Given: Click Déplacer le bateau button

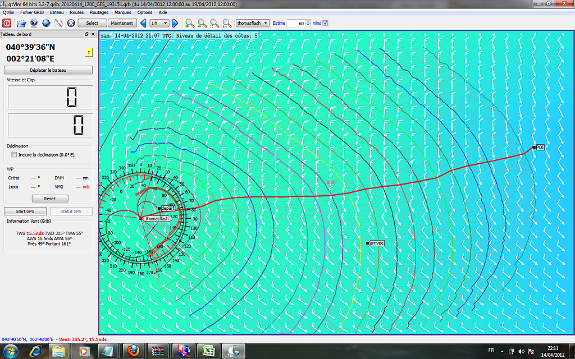Looking at the screenshot, I should [x=48, y=70].
